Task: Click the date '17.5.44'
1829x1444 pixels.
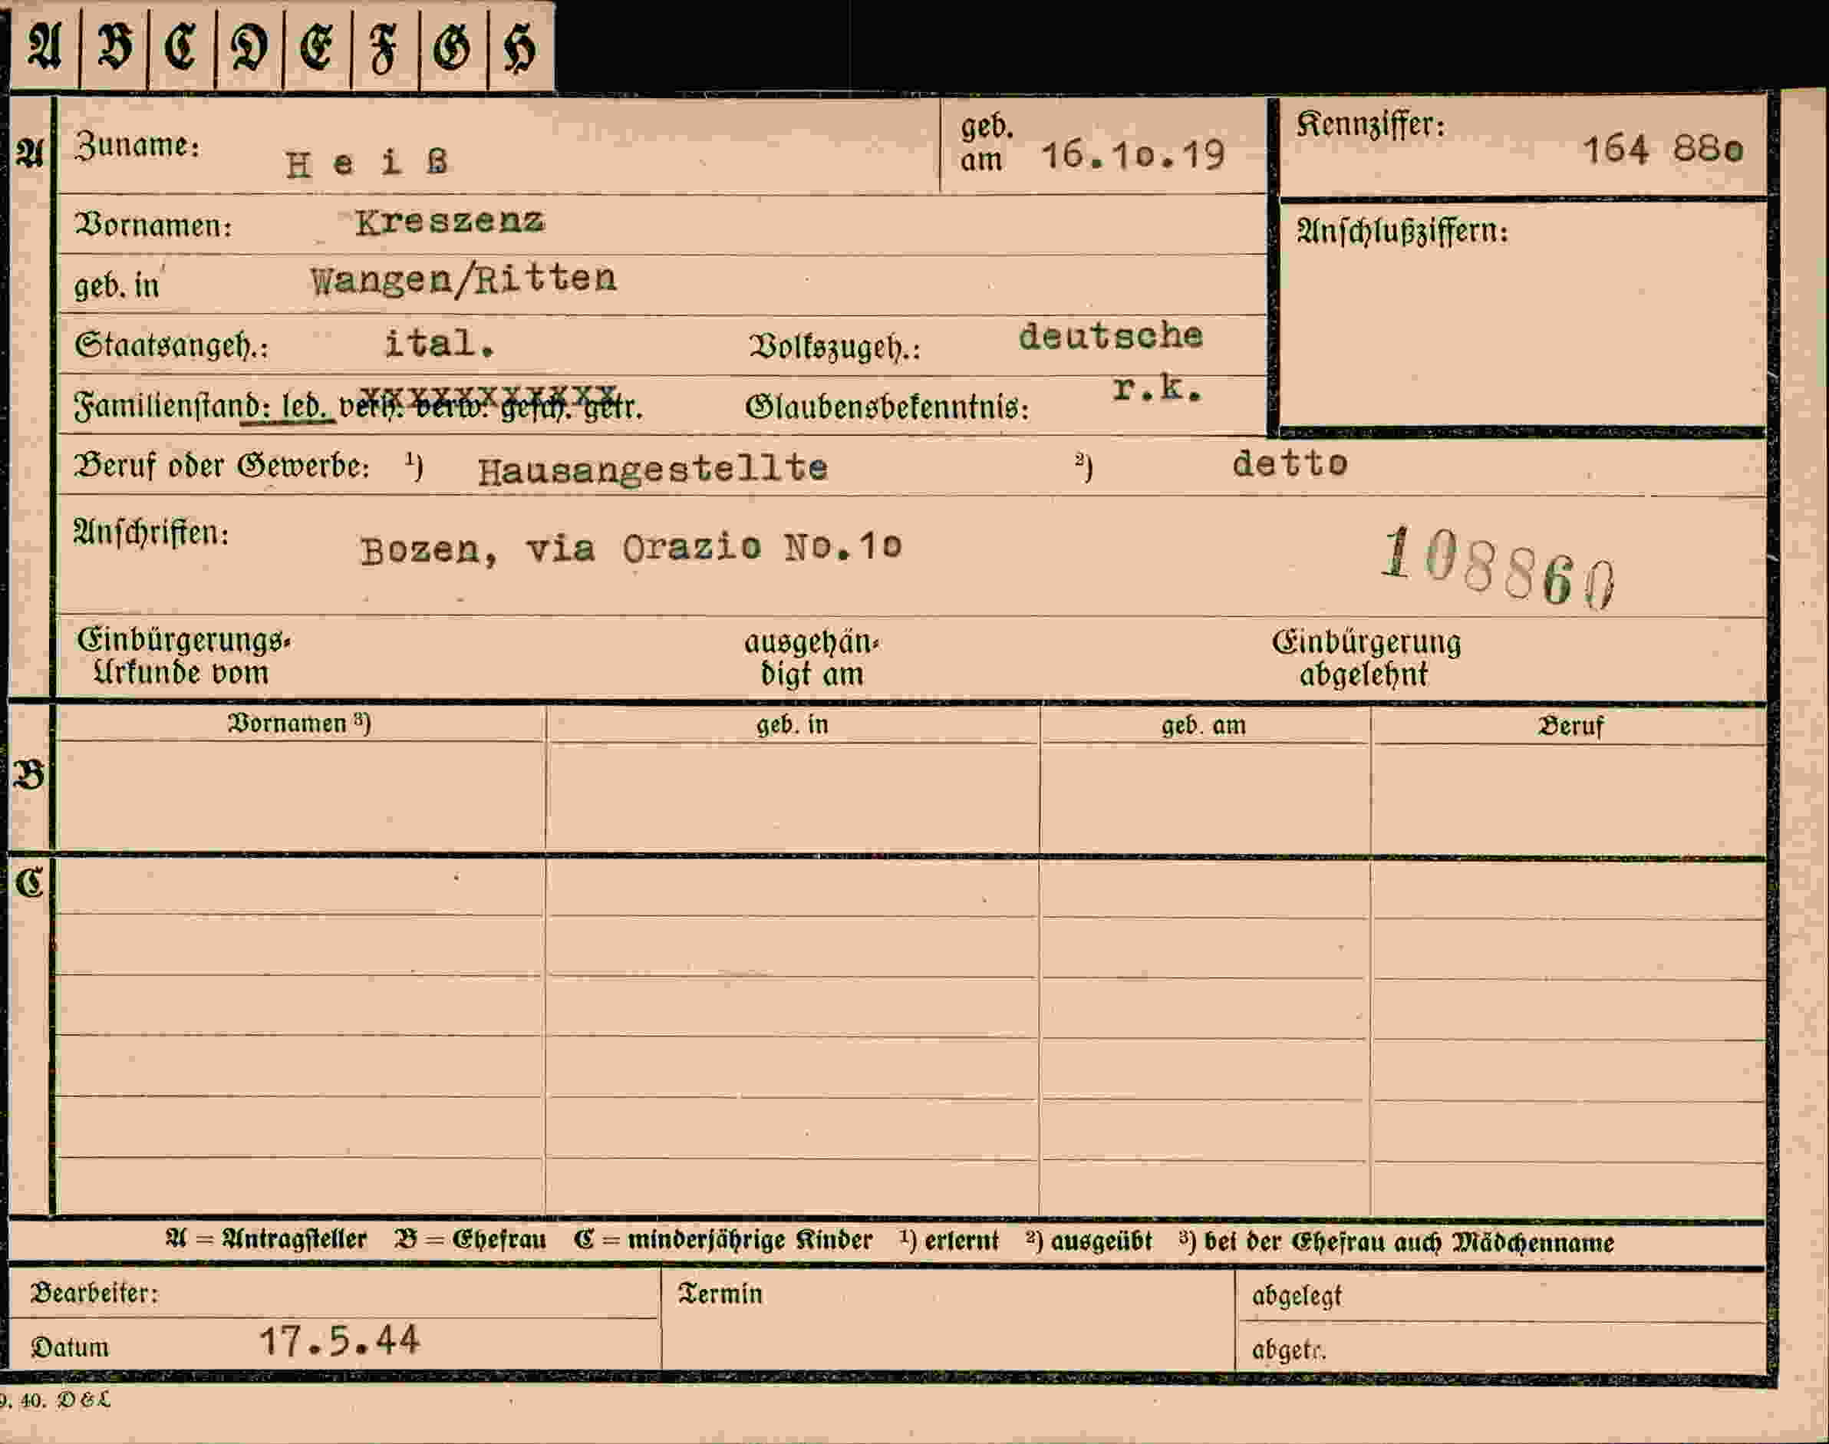Action: click(340, 1341)
